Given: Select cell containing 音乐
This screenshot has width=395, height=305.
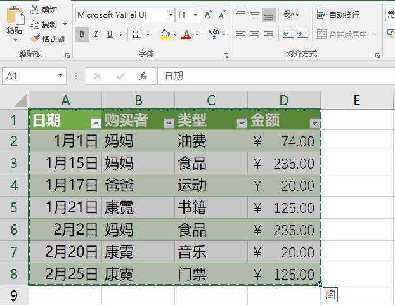Looking at the screenshot, I should (x=211, y=252).
